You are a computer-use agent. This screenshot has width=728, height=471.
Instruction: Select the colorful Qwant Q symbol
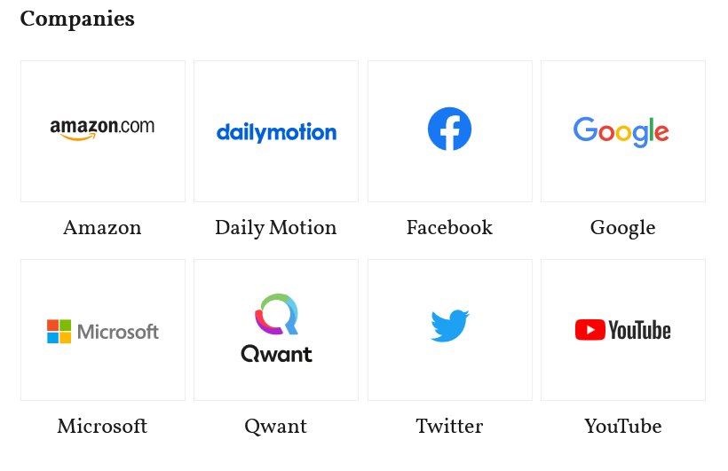pyautogui.click(x=277, y=314)
